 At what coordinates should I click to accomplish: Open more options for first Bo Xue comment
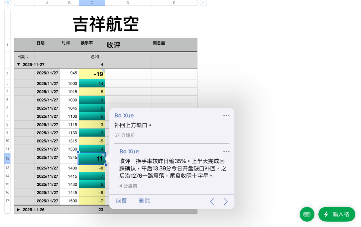click(x=226, y=116)
